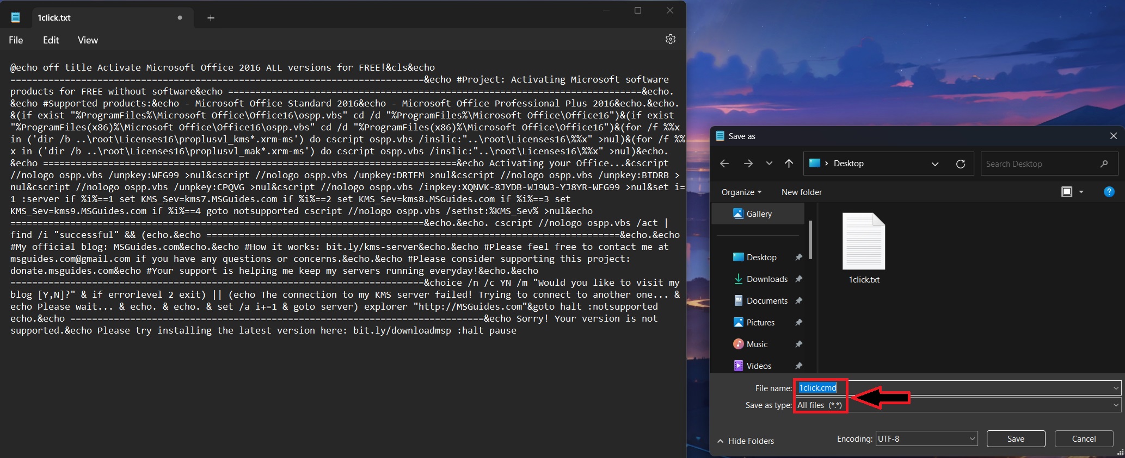Unpin Videos using its pin icon
The width and height of the screenshot is (1125, 458).
pos(798,366)
